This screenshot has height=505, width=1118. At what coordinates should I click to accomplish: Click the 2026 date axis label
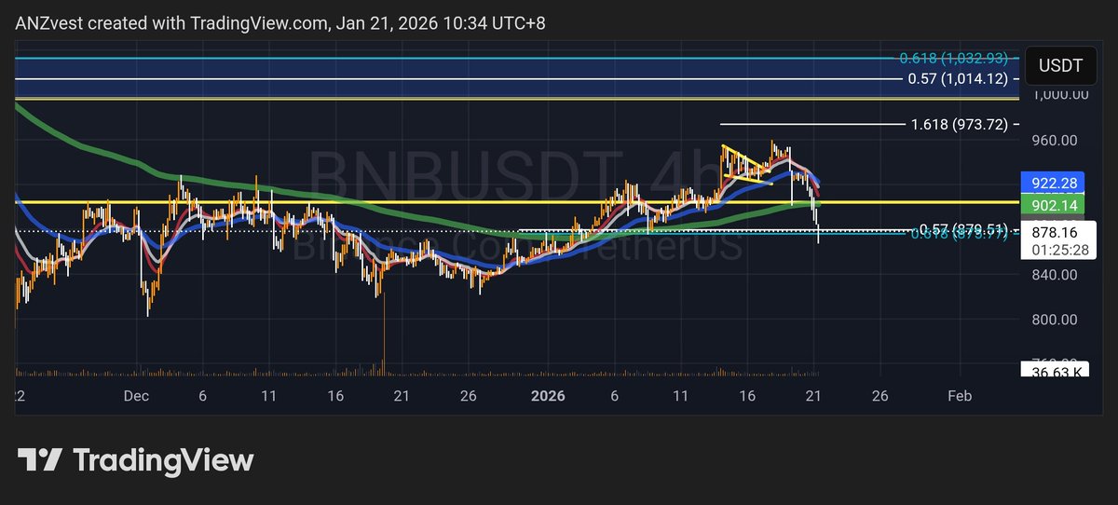[x=548, y=396]
